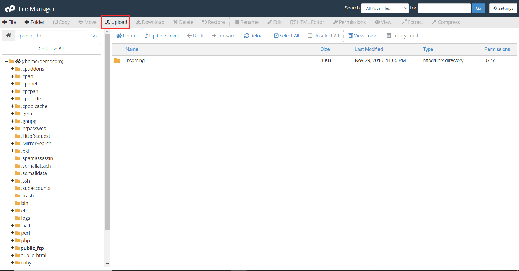Open the All Your Files search dropdown
This screenshot has width=519, height=271.
tap(385, 8)
